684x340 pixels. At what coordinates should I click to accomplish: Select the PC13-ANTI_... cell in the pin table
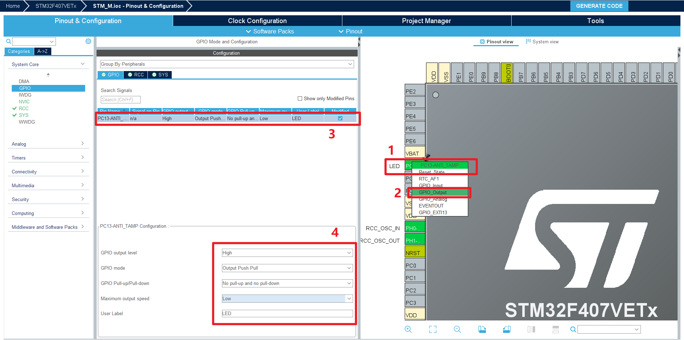tap(113, 118)
